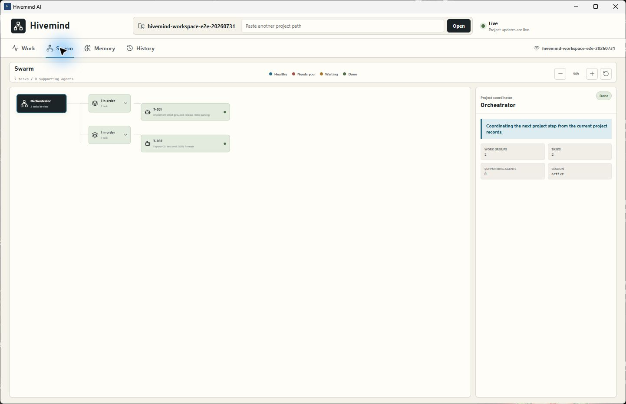
Task: Click the amber Waiting legend swatch
Action: [321, 74]
